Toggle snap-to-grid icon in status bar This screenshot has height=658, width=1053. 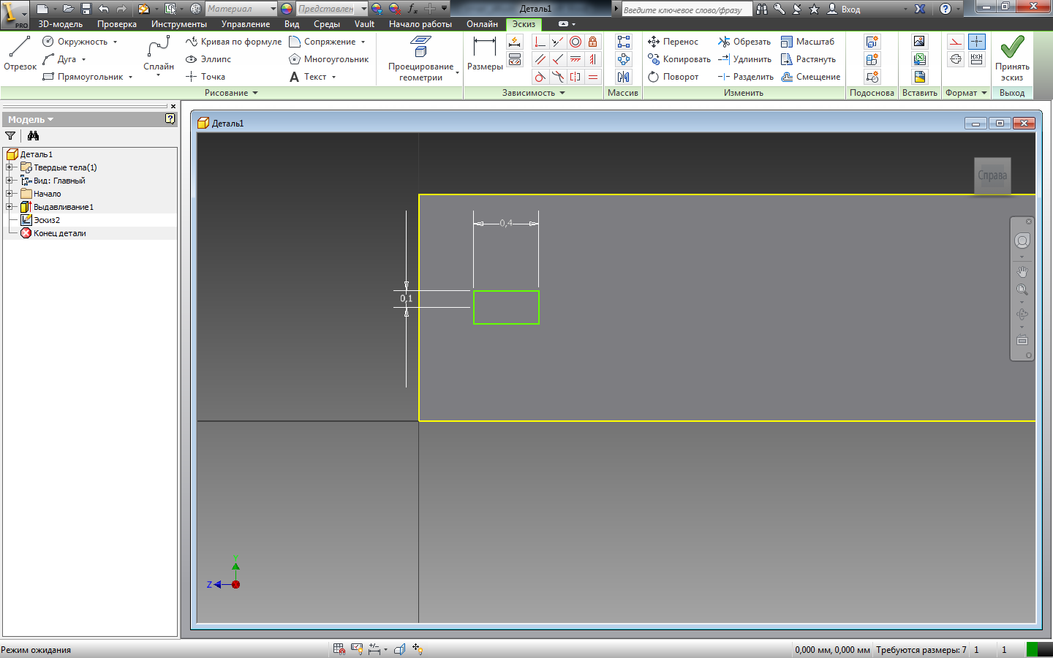coord(339,648)
